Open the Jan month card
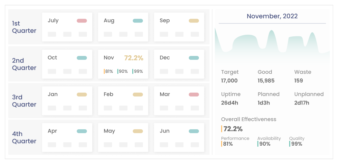This screenshot has height=164, width=338. pos(67,101)
